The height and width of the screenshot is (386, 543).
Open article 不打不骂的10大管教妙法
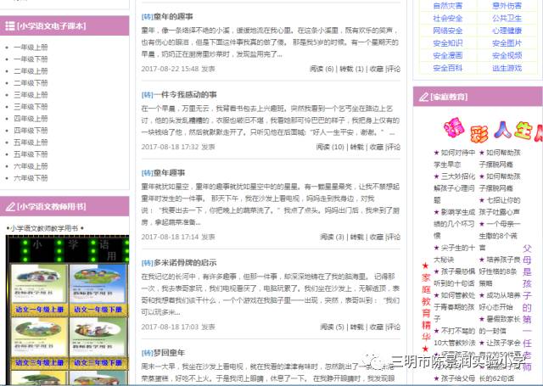455,337
